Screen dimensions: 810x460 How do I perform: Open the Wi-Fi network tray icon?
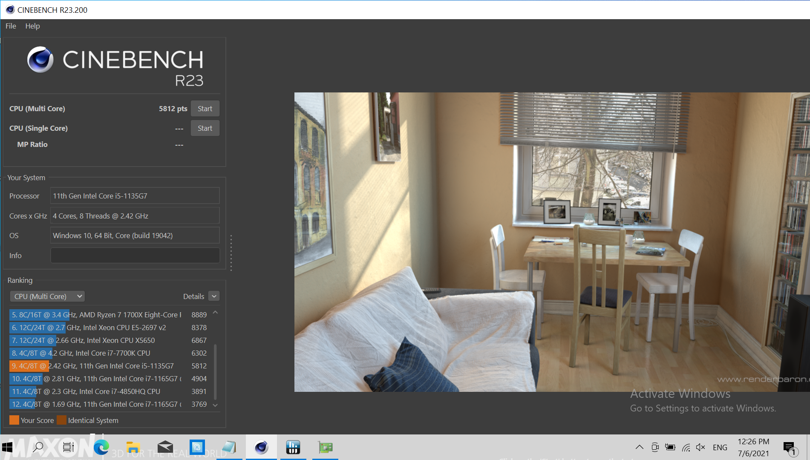[686, 447]
